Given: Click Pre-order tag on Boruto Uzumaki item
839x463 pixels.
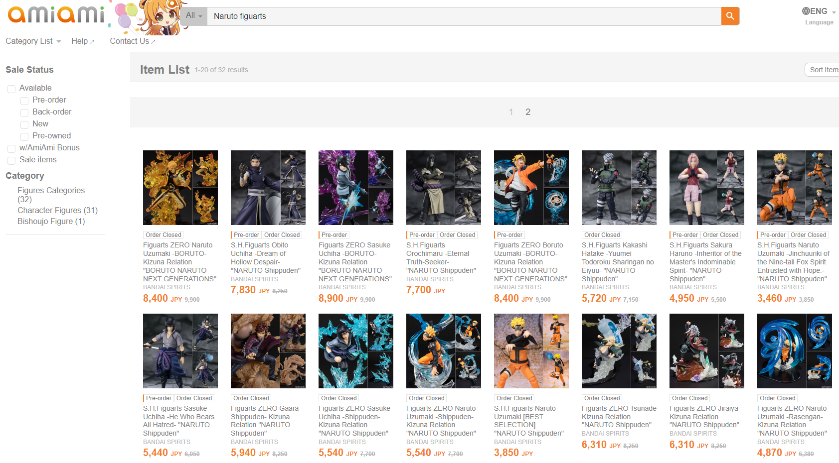Looking at the screenshot, I should 509,235.
